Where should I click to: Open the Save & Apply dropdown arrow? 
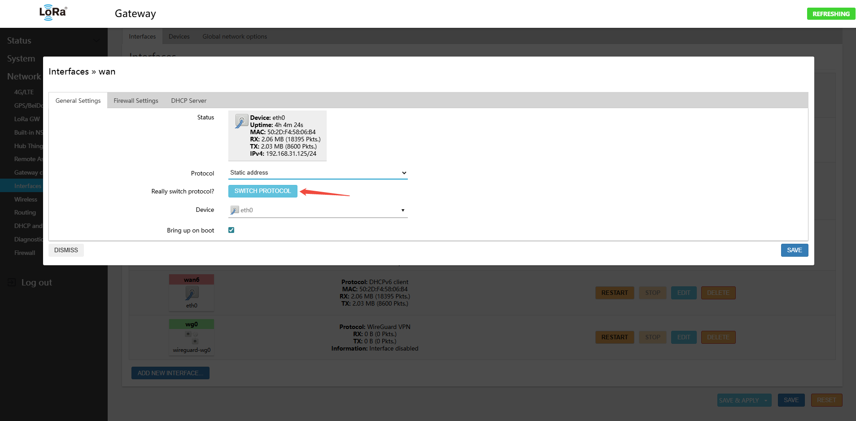point(765,400)
